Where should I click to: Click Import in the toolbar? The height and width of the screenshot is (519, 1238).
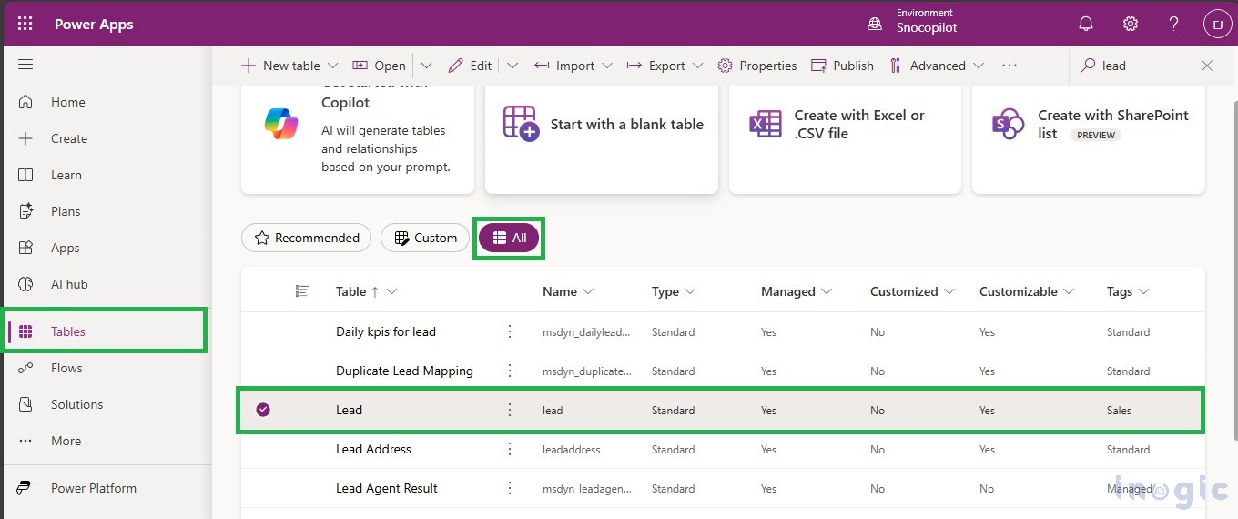[x=564, y=66]
